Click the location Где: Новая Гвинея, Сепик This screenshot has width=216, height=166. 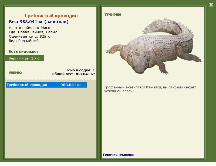(33, 32)
